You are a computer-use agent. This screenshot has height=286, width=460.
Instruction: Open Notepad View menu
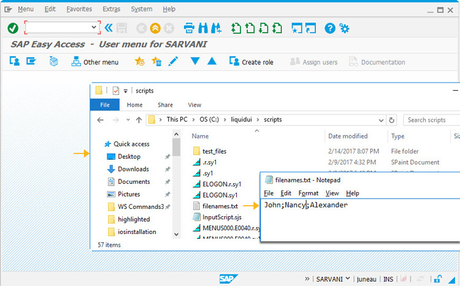332,194
